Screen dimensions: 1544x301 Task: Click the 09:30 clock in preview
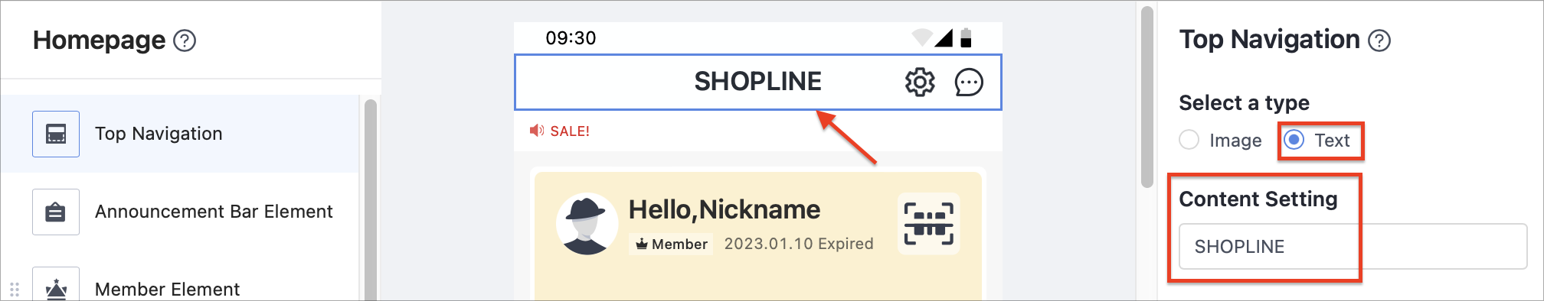coord(571,38)
